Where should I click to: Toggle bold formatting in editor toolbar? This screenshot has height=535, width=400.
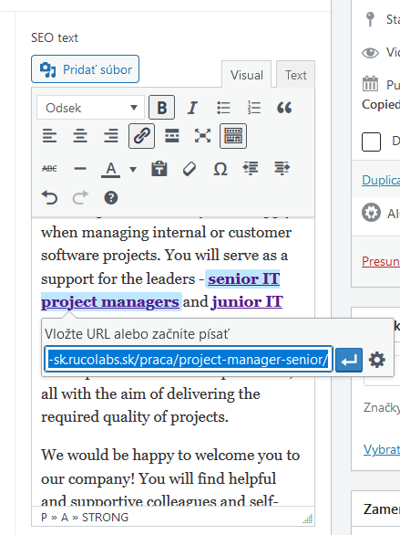[161, 108]
